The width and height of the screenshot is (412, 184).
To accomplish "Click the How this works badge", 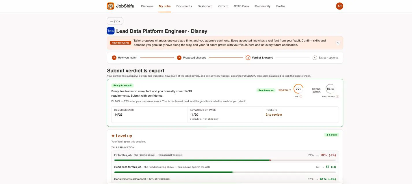I will [x=120, y=43].
